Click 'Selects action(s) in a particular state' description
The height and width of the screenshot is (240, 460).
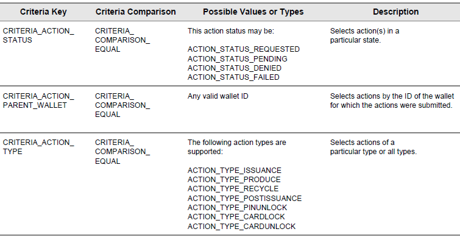365,35
